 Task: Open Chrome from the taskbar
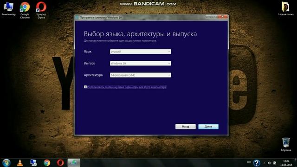47,163
